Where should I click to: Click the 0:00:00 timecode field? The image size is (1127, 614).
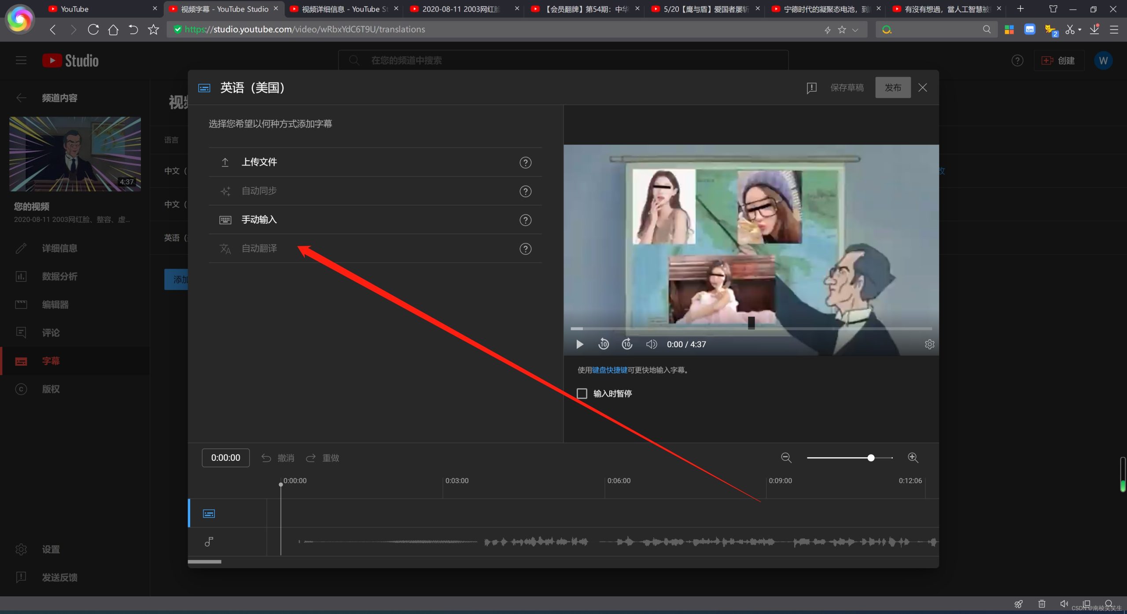225,458
